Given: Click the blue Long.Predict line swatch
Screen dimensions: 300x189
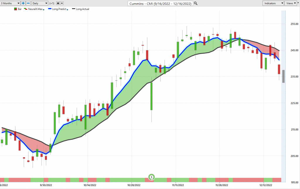Looking at the screenshot, I should (50, 9).
